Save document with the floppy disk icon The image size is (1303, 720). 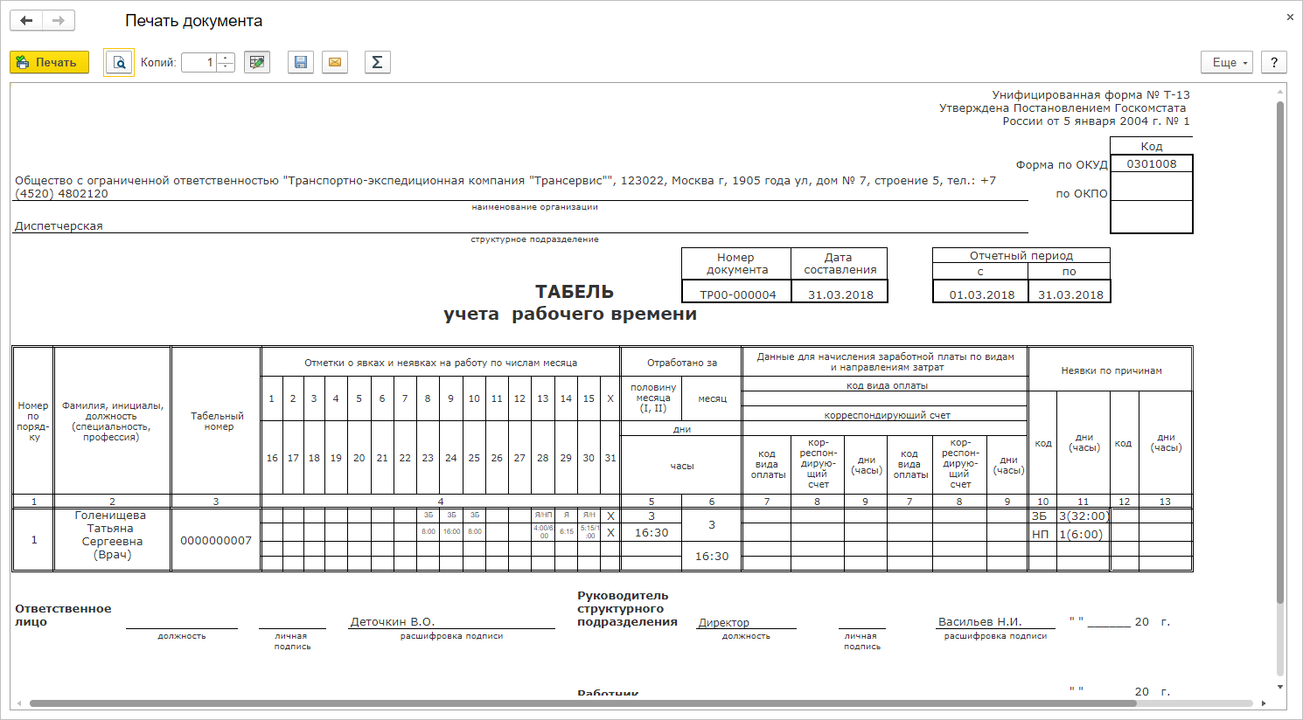[x=300, y=63]
